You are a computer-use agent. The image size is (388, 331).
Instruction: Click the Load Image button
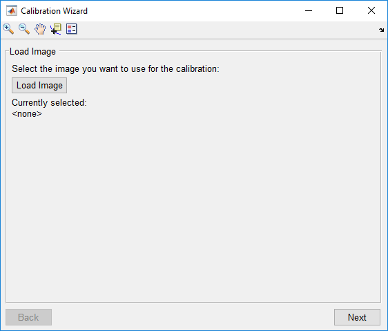39,85
